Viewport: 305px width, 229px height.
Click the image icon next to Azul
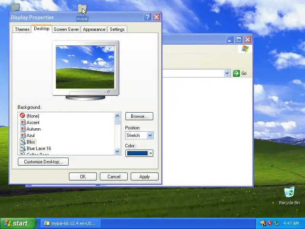tap(23, 135)
